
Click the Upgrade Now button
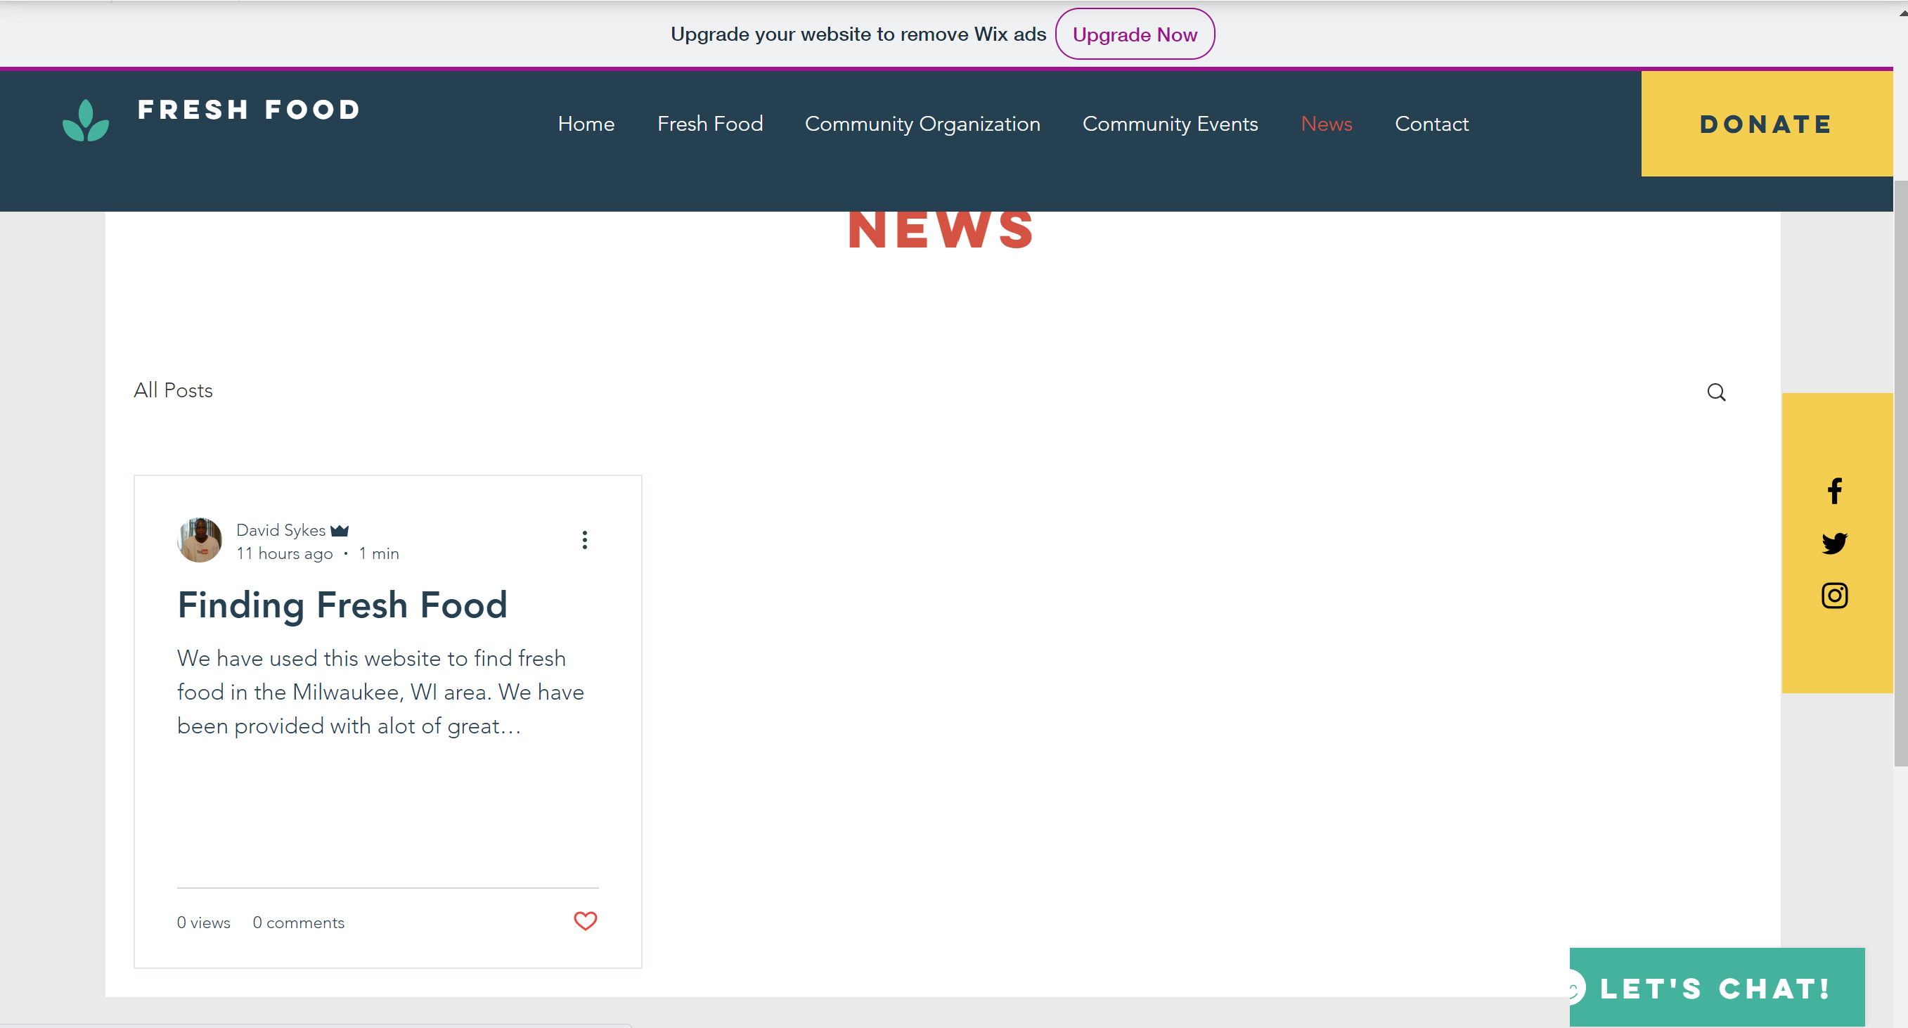coord(1134,34)
